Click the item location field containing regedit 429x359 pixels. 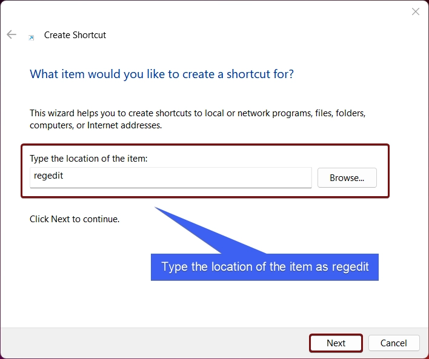pyautogui.click(x=171, y=177)
